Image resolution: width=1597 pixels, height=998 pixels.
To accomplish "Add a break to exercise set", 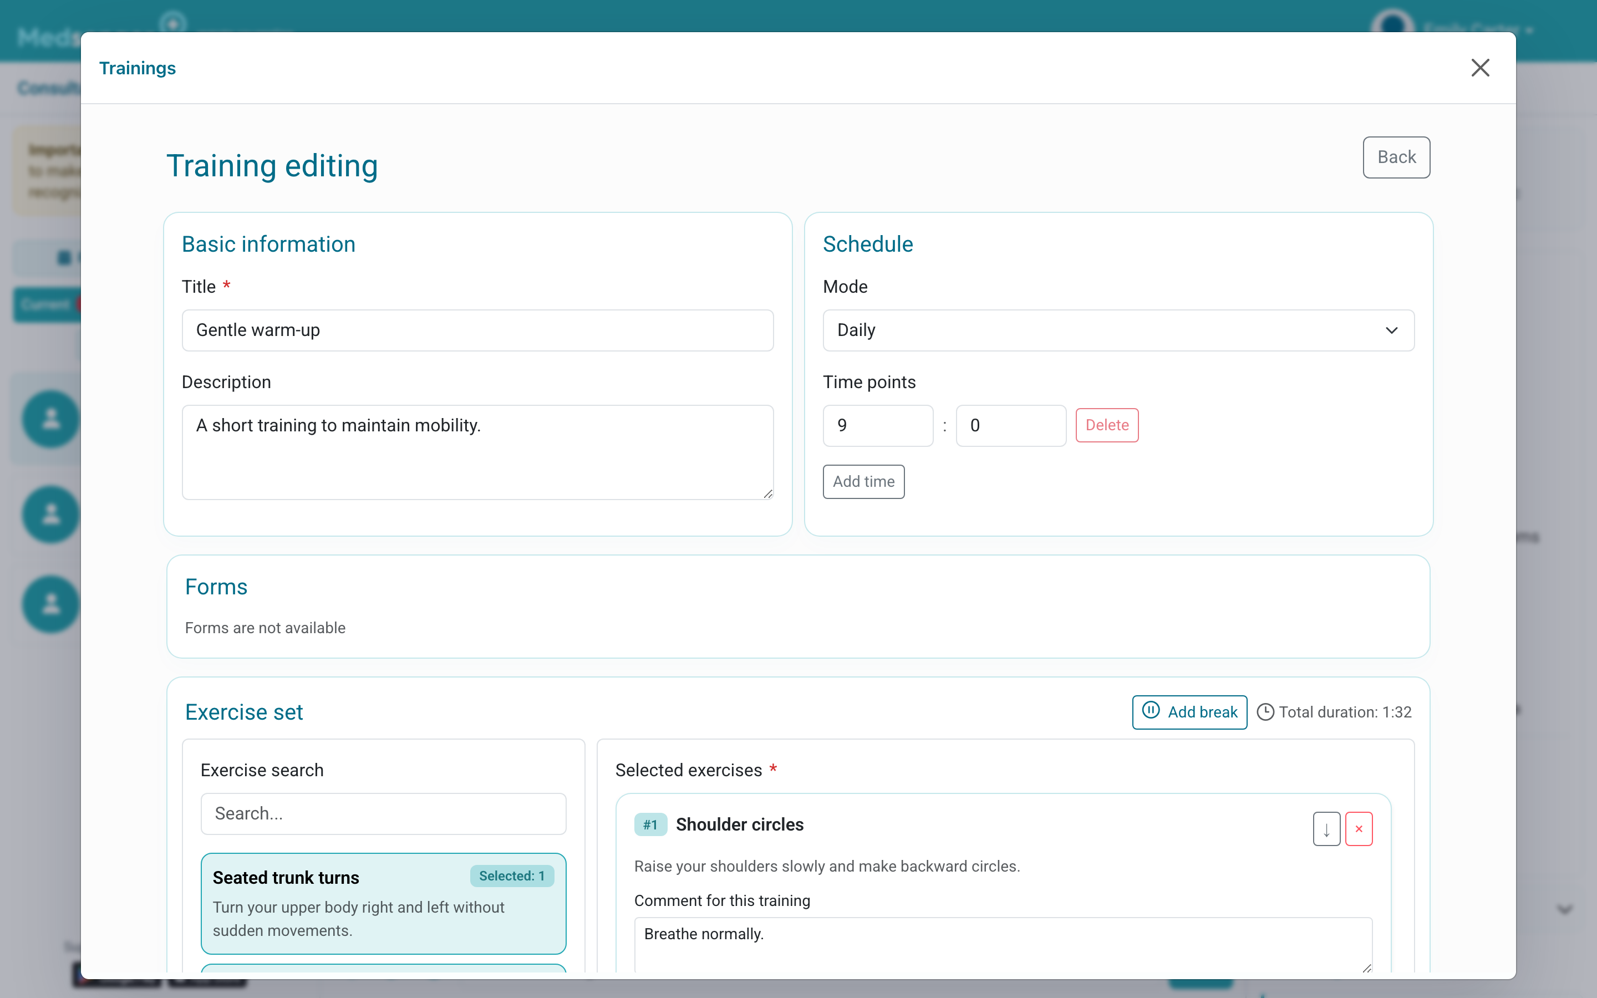I will pyautogui.click(x=1189, y=712).
